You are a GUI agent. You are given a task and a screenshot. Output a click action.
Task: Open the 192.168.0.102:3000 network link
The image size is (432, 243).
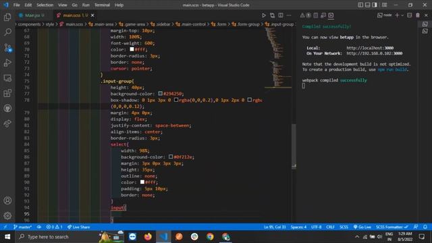click(375, 53)
